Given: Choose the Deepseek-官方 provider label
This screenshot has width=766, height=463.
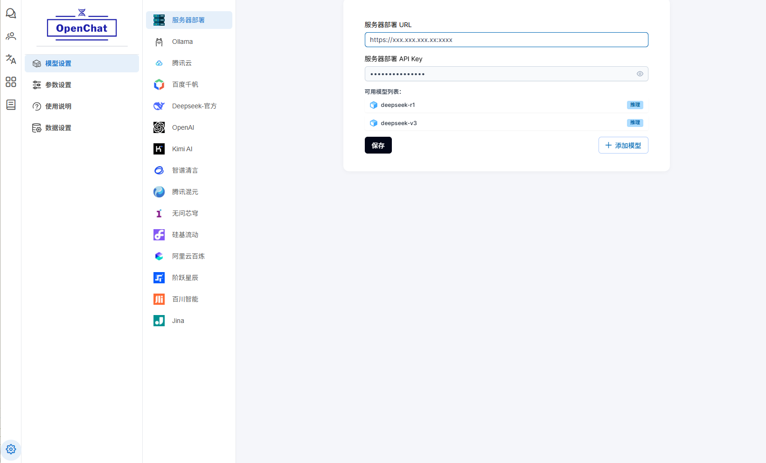Looking at the screenshot, I should click(195, 106).
